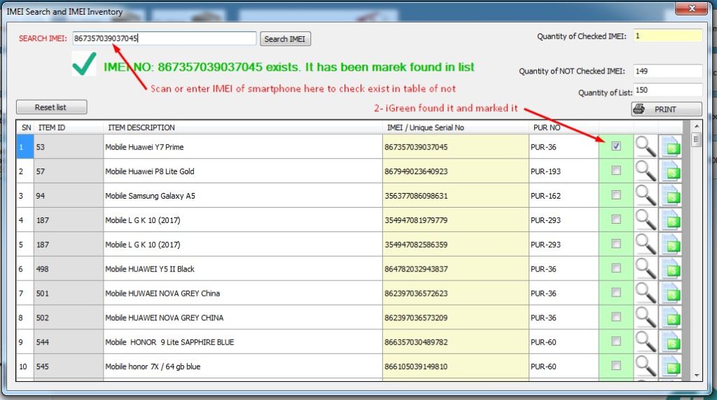Click the Quantity of NOT Checked IMEI field

click(x=667, y=71)
